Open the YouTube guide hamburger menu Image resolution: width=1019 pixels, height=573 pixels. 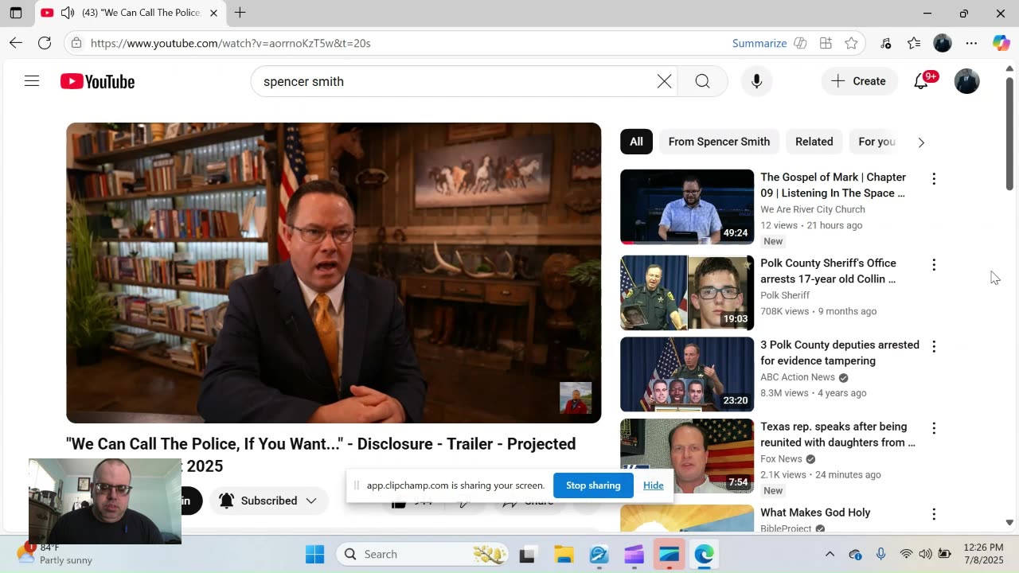32,81
